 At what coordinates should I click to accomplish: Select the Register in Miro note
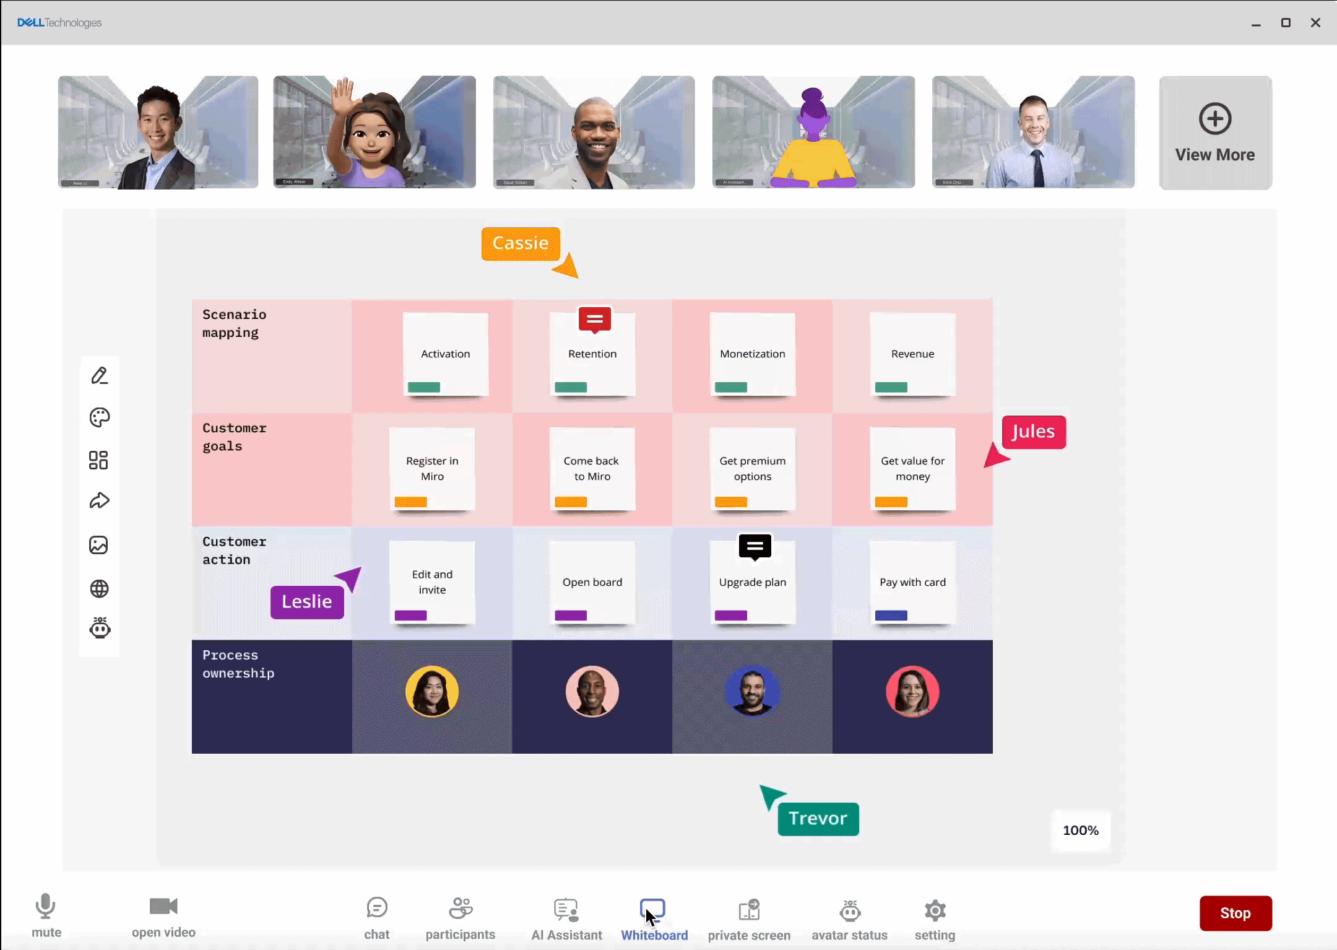pyautogui.click(x=432, y=469)
